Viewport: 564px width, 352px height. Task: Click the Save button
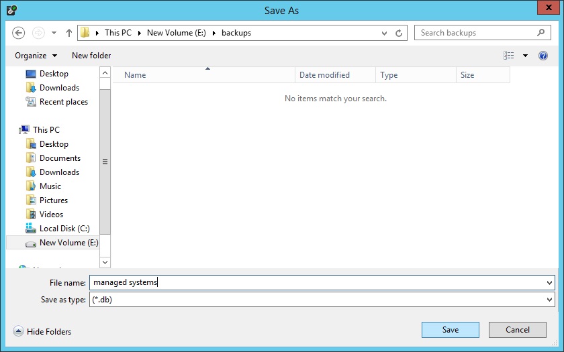(451, 330)
